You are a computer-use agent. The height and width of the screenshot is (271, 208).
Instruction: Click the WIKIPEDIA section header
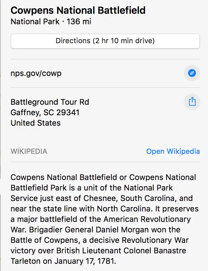click(x=29, y=152)
